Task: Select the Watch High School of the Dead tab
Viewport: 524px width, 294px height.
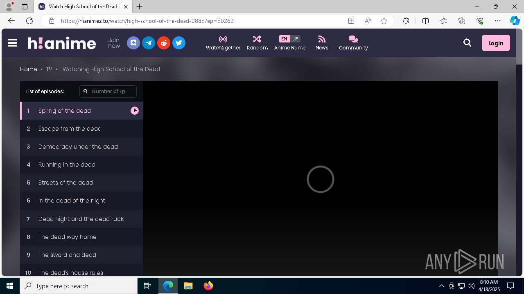Action: point(83,7)
